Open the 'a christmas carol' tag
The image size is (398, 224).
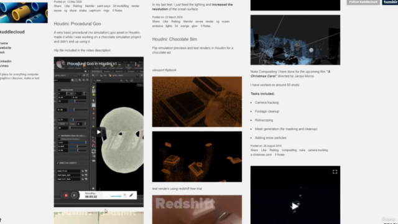tap(261, 155)
